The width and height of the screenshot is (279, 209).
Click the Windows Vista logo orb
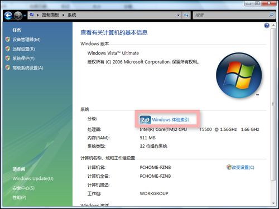tap(239, 75)
